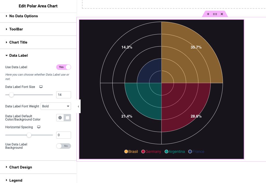Expand the ToolBar section
The width and height of the screenshot is (266, 183).
click(x=16, y=29)
